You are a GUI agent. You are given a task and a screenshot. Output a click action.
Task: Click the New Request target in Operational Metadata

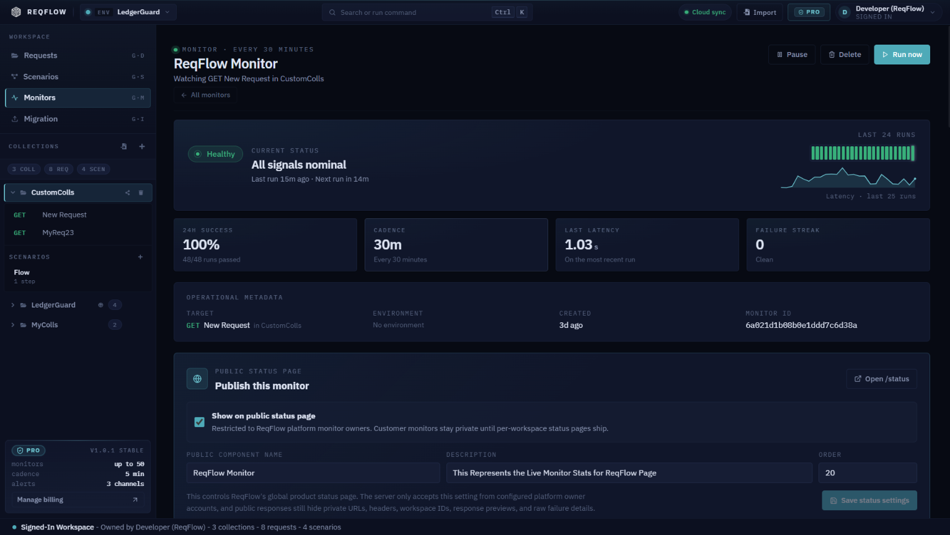(226, 325)
